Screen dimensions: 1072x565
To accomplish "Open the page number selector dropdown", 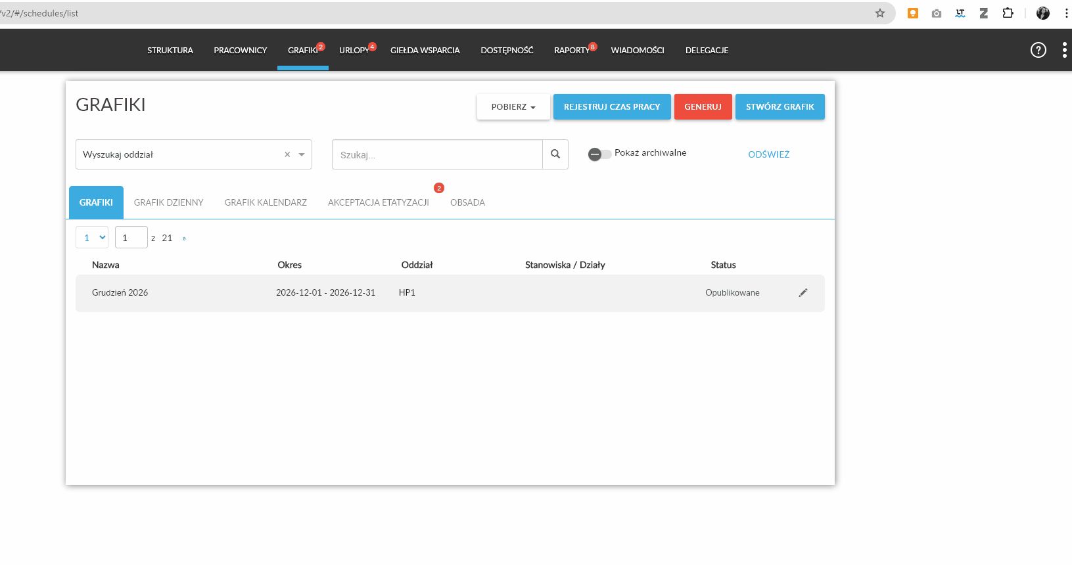I will pos(92,238).
